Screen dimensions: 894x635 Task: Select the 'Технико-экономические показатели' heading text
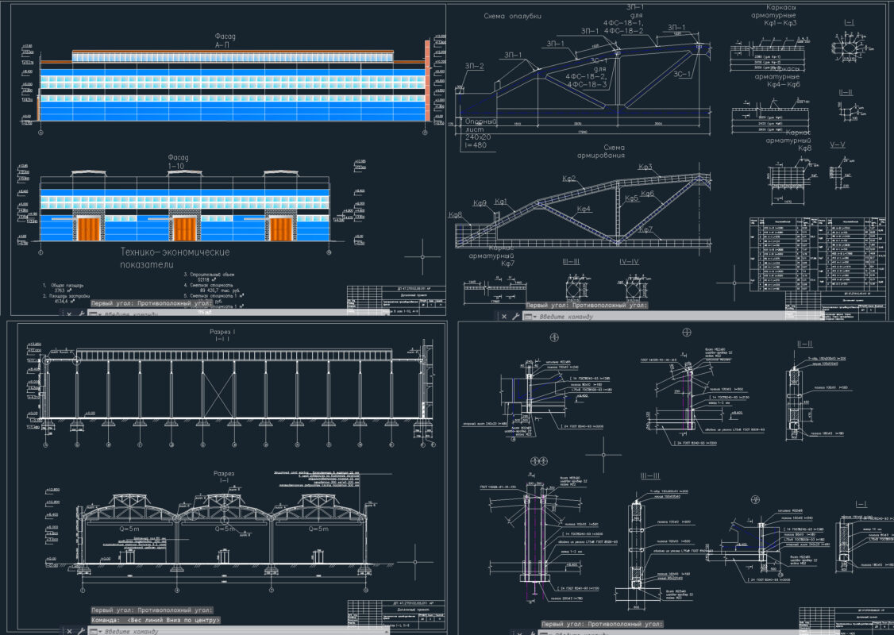175,259
